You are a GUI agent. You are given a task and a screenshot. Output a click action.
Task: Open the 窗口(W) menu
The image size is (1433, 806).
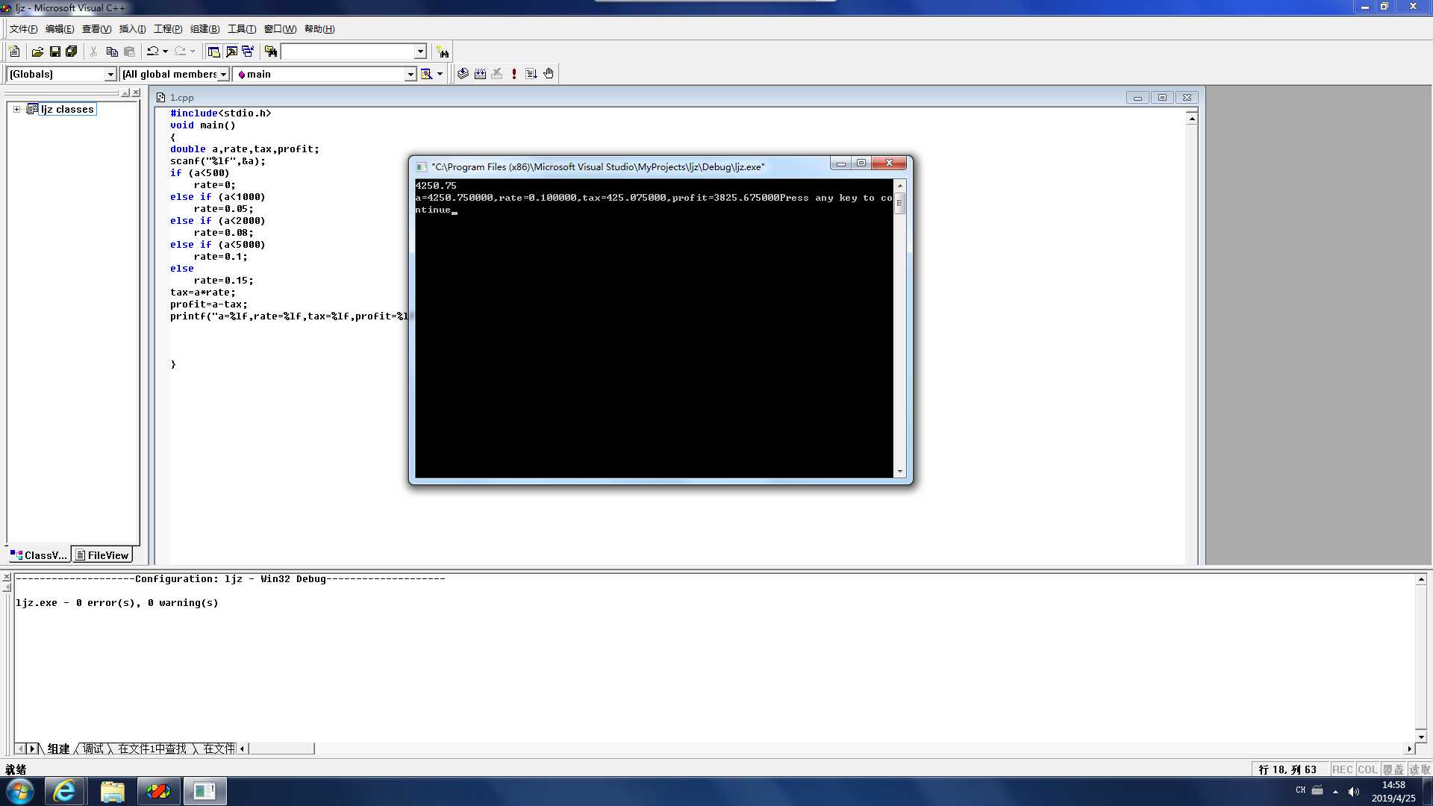(280, 29)
